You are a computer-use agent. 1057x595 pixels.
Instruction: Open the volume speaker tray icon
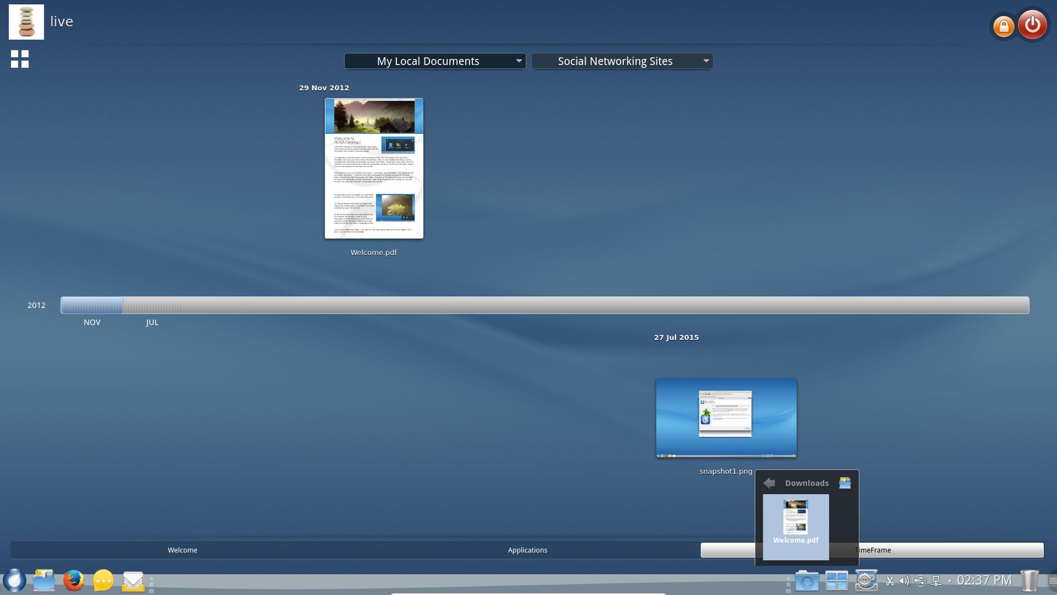pos(904,580)
